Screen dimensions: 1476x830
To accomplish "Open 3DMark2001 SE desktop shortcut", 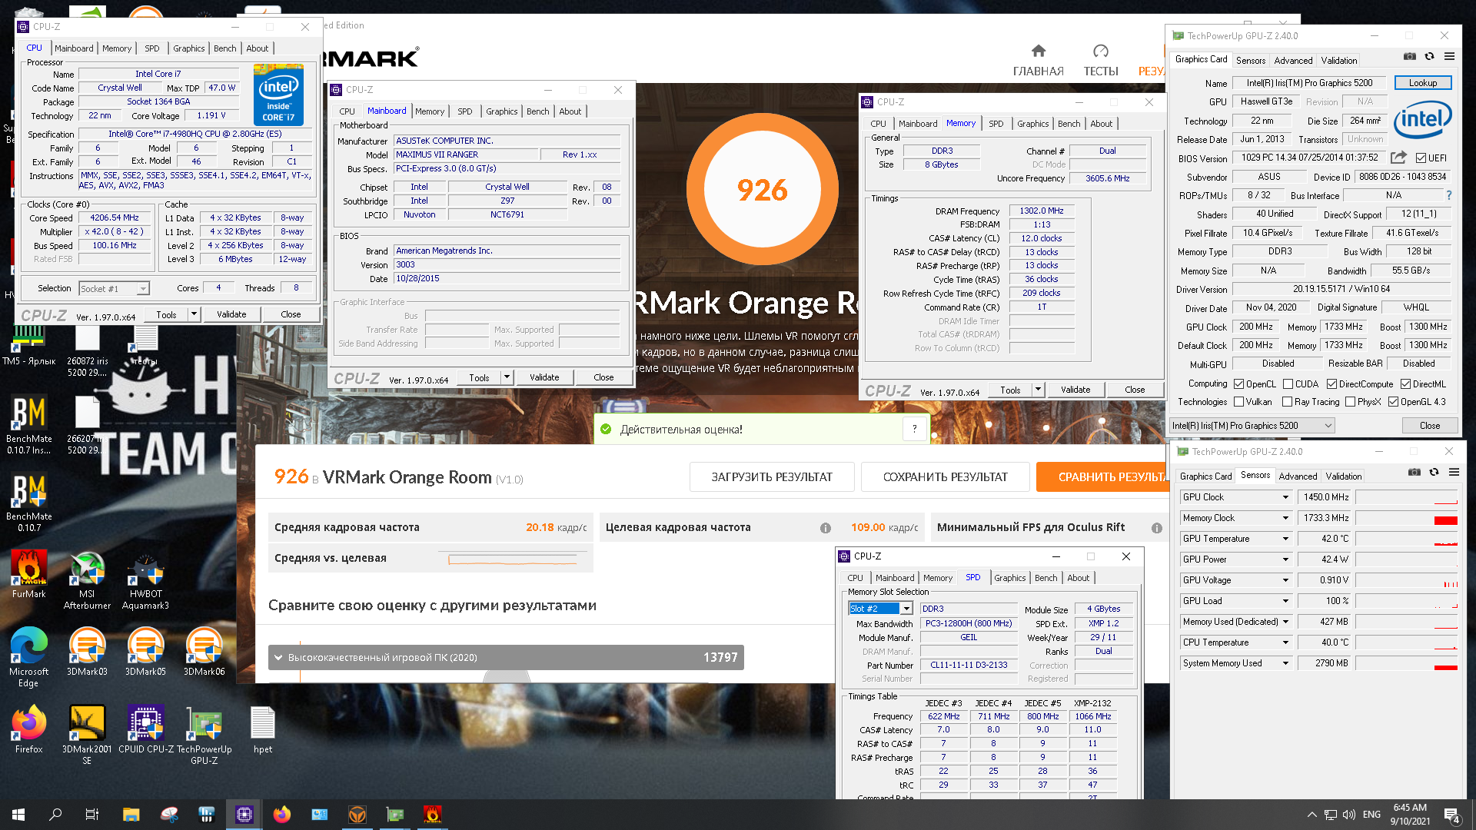I will [x=87, y=735].
